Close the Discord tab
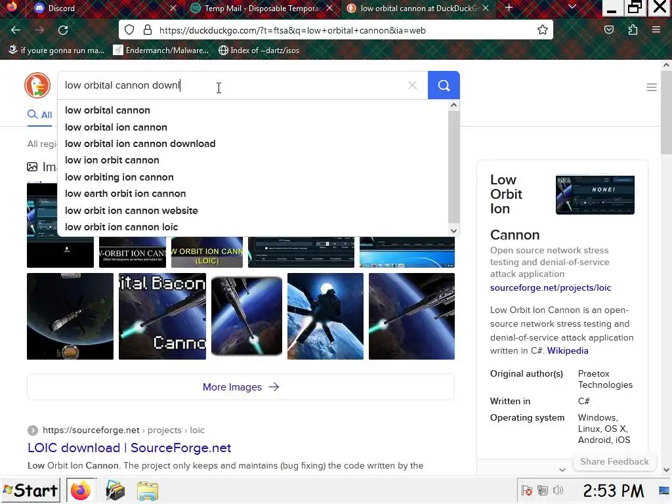This screenshot has height=504, width=672. click(173, 8)
